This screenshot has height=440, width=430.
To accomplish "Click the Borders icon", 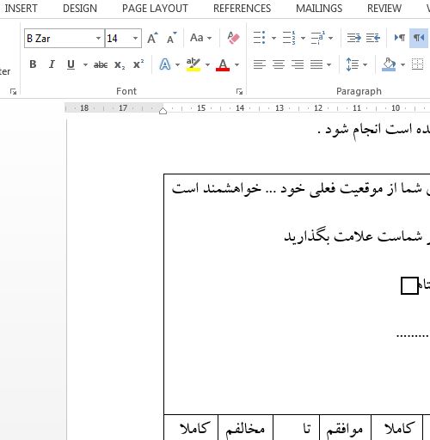I will (417, 64).
